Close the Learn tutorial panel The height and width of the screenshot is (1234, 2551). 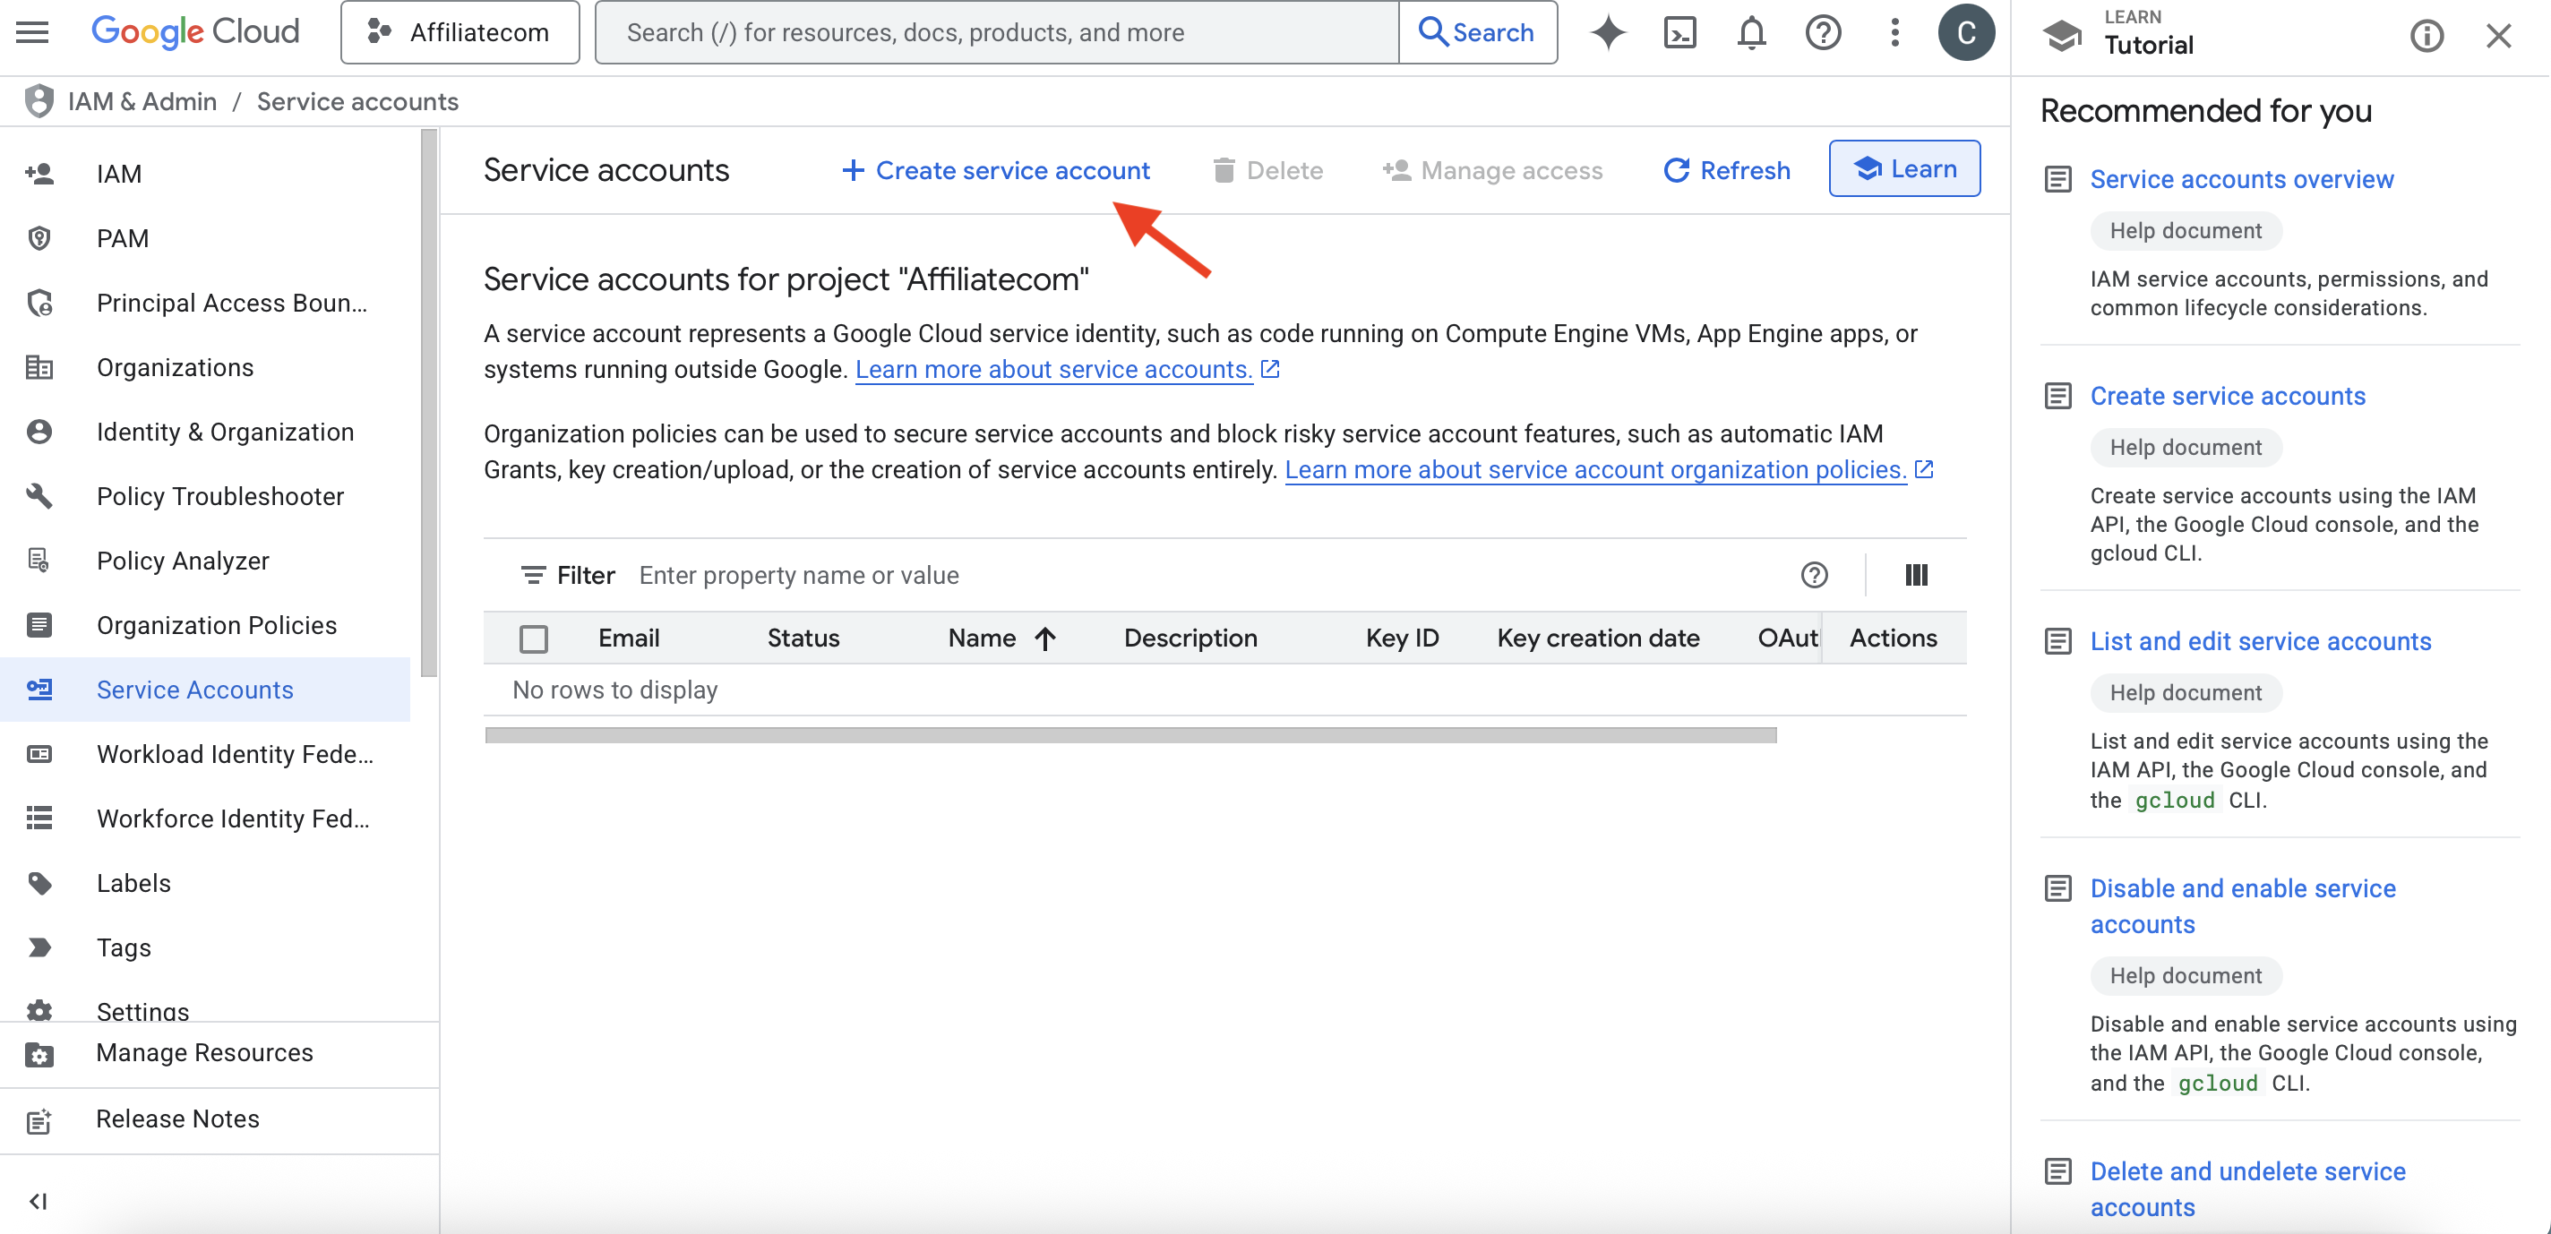[x=2498, y=37]
